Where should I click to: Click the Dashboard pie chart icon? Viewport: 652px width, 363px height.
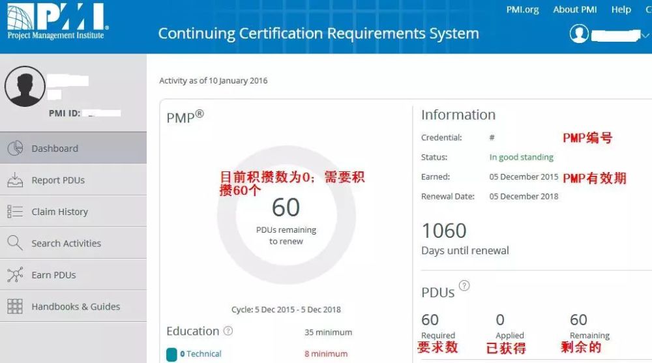(x=16, y=148)
